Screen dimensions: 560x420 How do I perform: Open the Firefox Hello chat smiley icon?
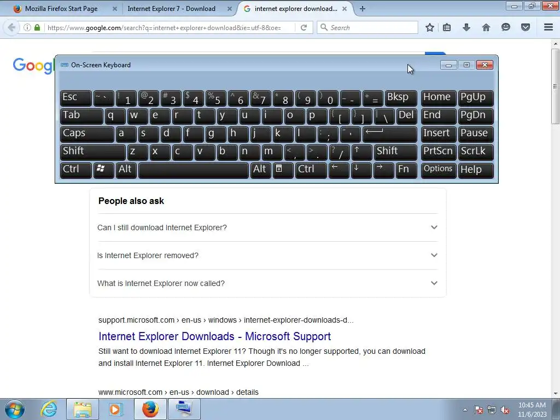[x=506, y=27]
